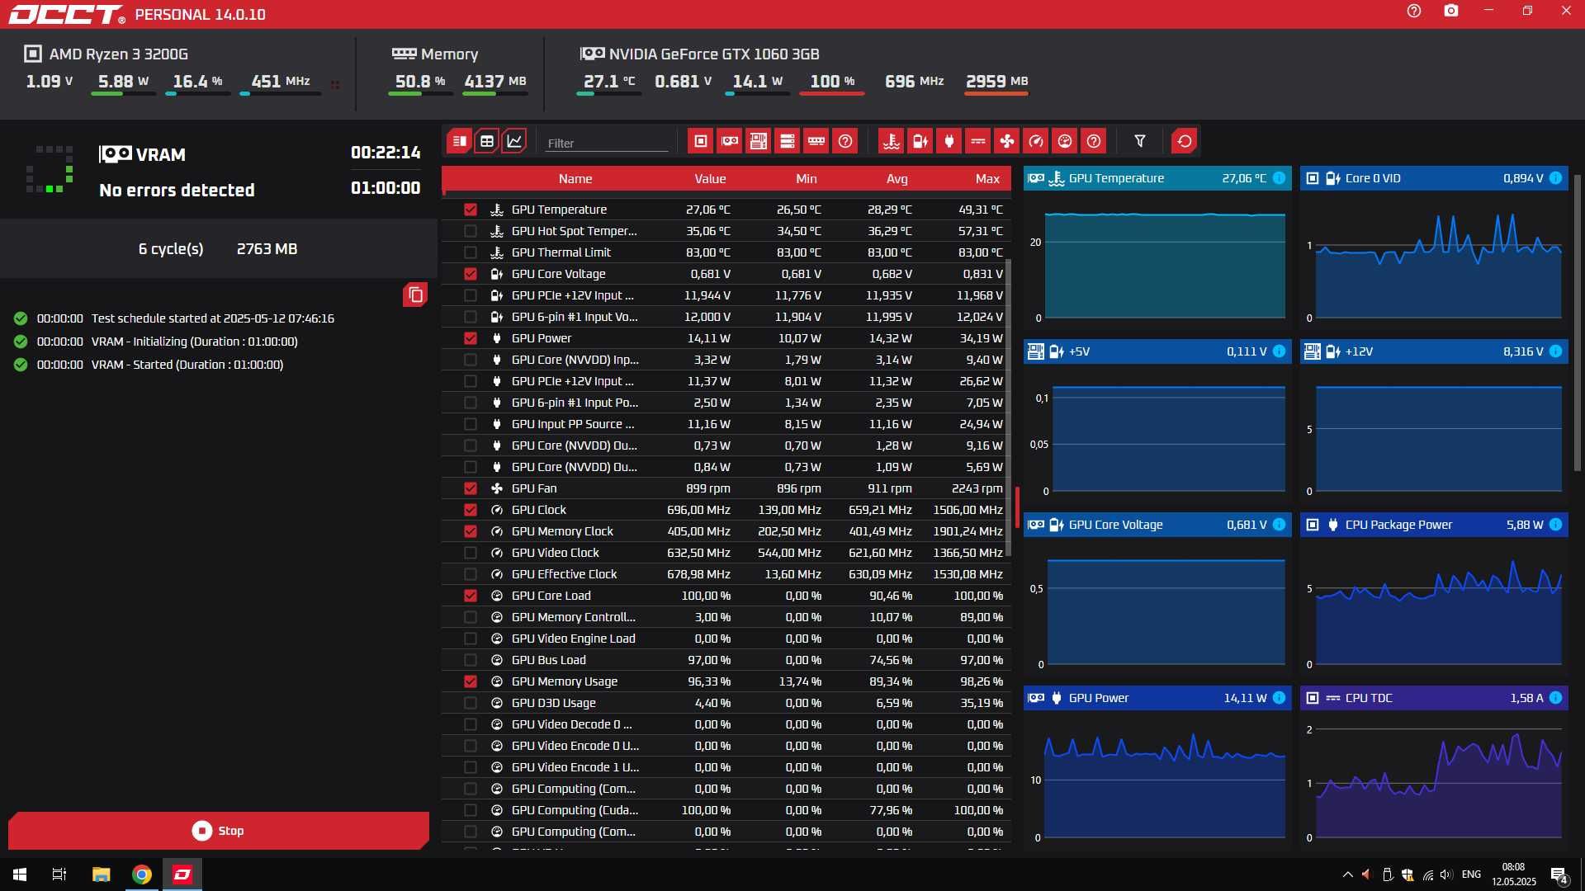The image size is (1585, 891).
Task: Select the GPU Thermal Limit row text
Action: pos(561,252)
